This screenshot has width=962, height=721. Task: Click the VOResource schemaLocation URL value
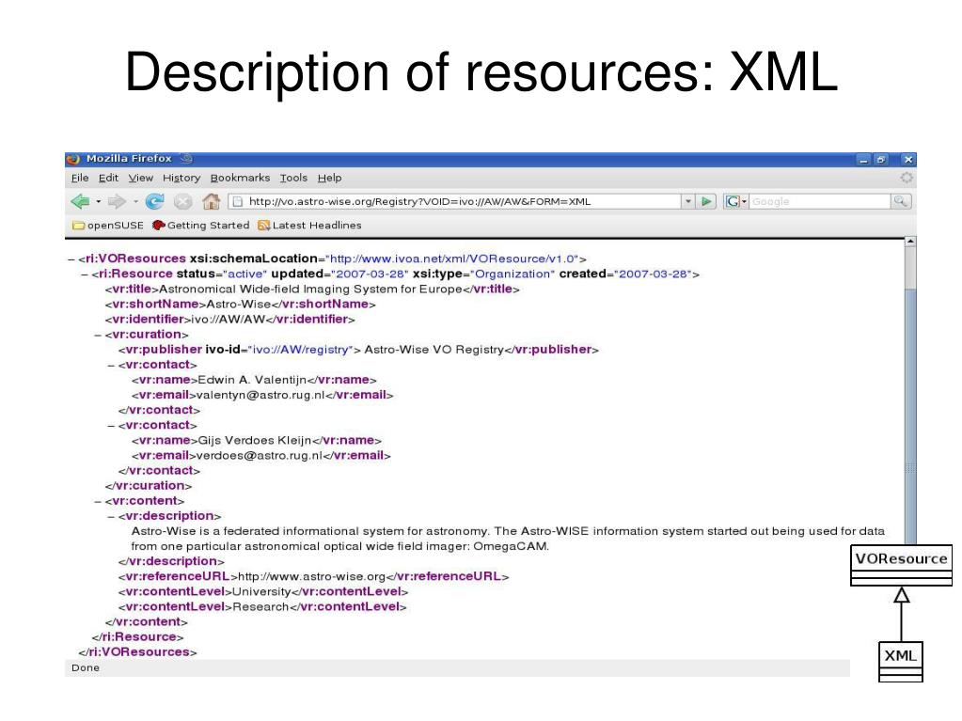(453, 259)
